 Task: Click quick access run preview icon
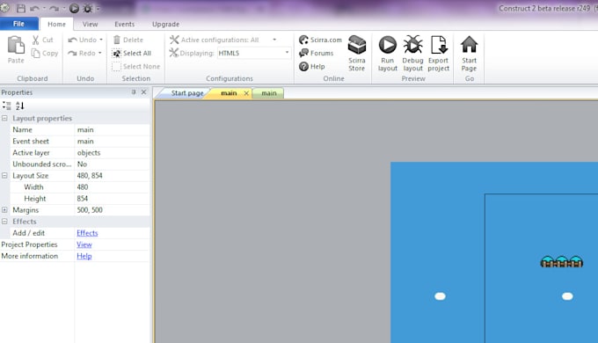tap(75, 8)
